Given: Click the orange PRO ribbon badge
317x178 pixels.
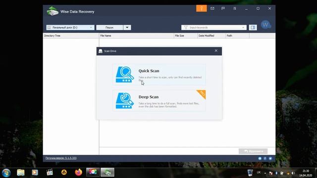Looking at the screenshot, I should (202, 94).
